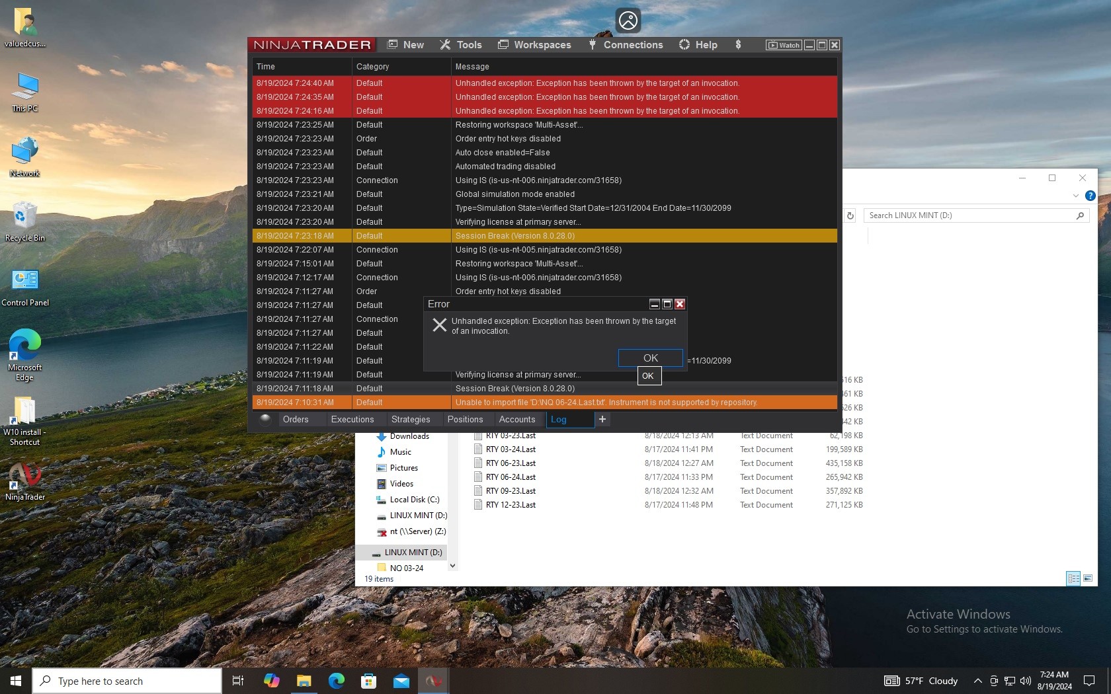Viewport: 1111px width, 694px height.
Task: Switch to the Positions tab
Action: [x=465, y=420]
